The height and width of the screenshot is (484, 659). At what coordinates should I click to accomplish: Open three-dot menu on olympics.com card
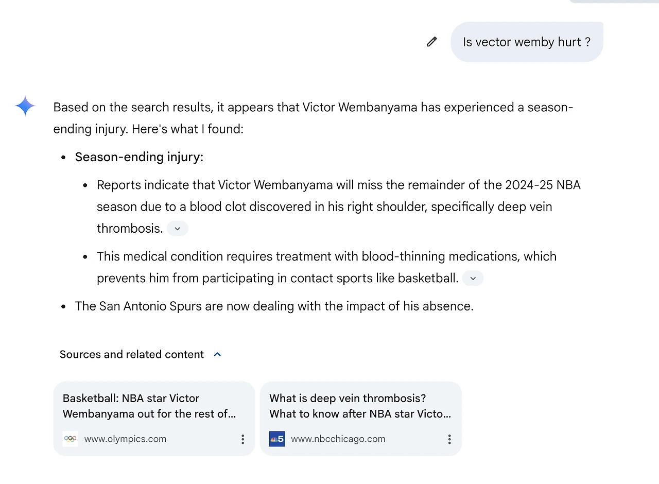click(242, 439)
